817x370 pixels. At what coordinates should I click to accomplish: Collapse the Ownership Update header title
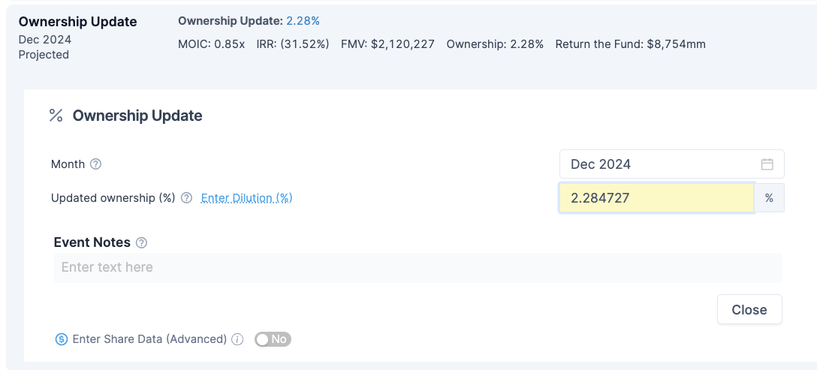click(78, 22)
